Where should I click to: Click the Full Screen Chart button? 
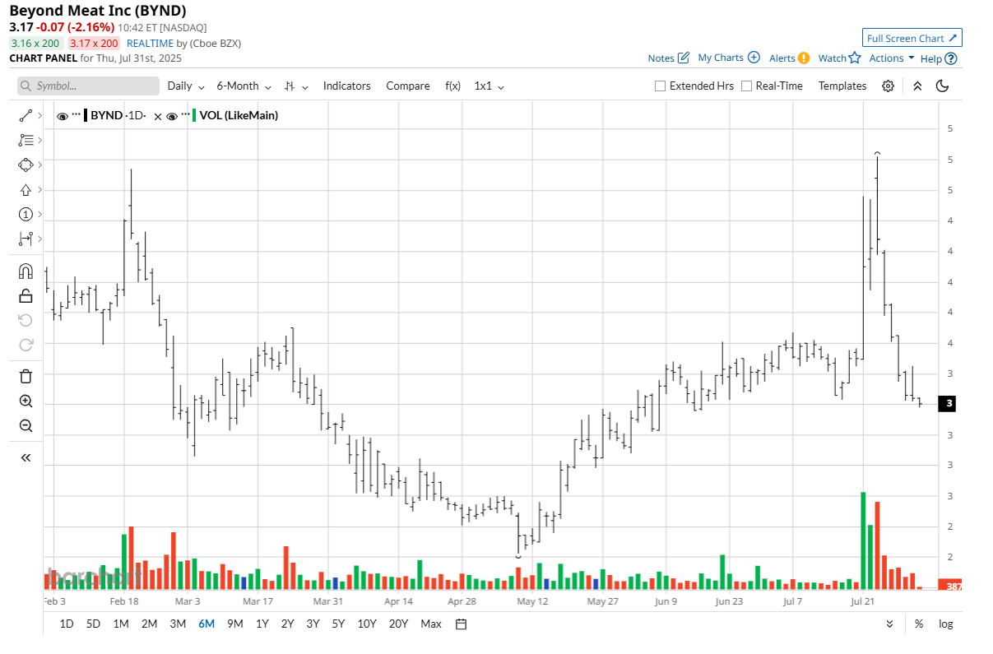912,38
